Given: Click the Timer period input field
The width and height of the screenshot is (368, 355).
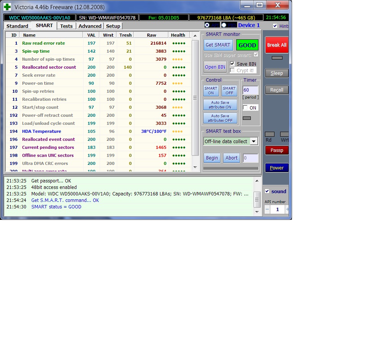Looking at the screenshot, I should (250, 90).
